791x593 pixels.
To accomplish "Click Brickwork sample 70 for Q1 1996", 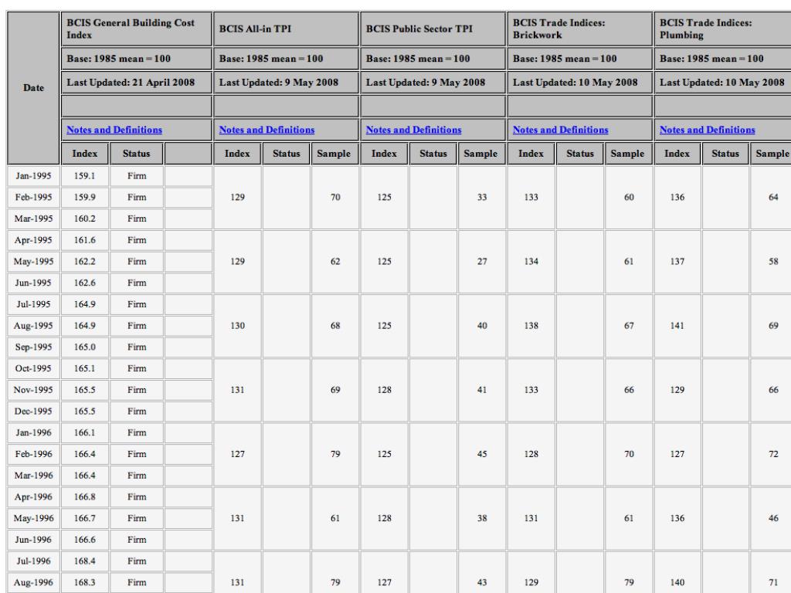I will [629, 454].
